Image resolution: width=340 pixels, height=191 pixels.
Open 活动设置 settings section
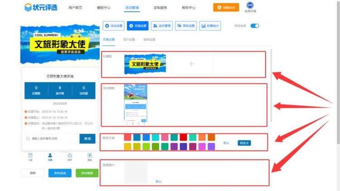click(x=113, y=26)
